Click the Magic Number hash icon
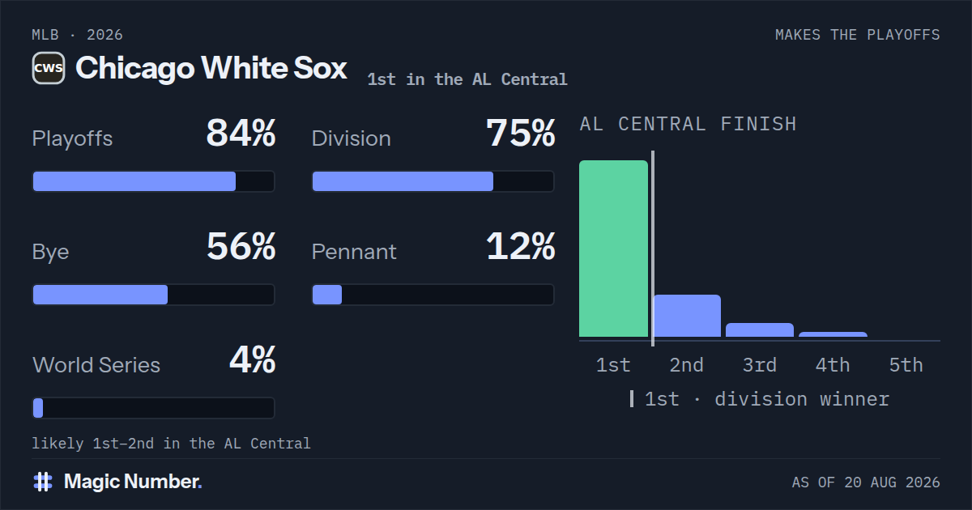The image size is (972, 510). tap(43, 482)
